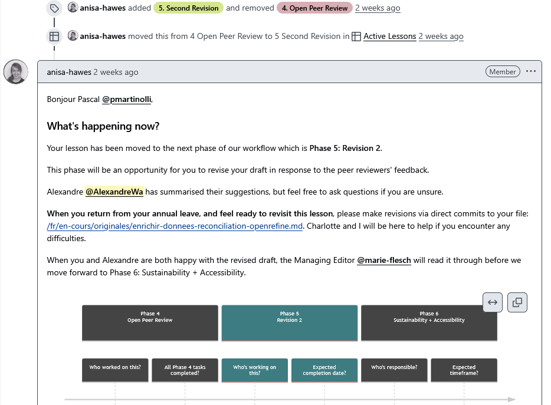Click the comment's '2 weeks ago' timestamp
The image size is (551, 405).
[116, 73]
